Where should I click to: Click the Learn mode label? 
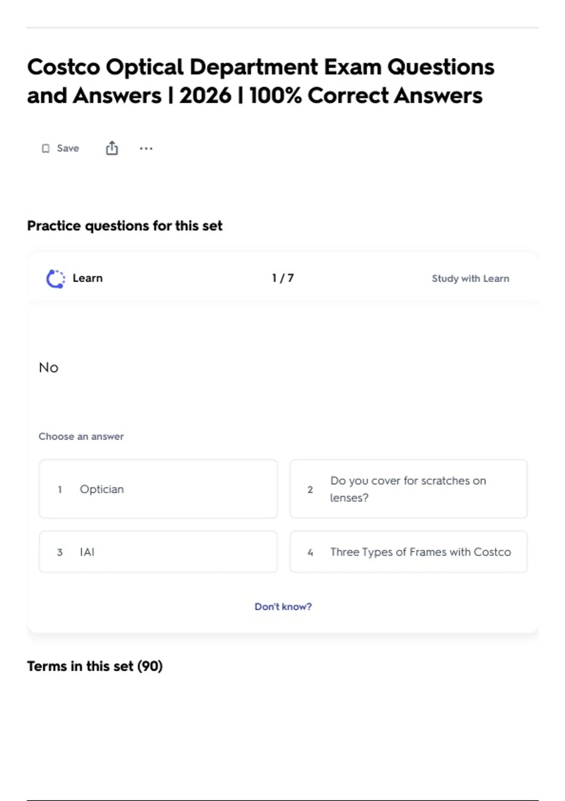[x=88, y=278]
